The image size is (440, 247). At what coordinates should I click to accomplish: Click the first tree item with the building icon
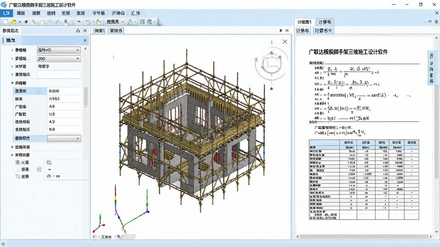pos(22,163)
